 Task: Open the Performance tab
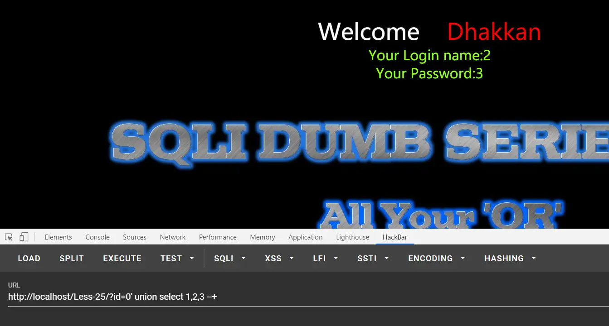218,237
